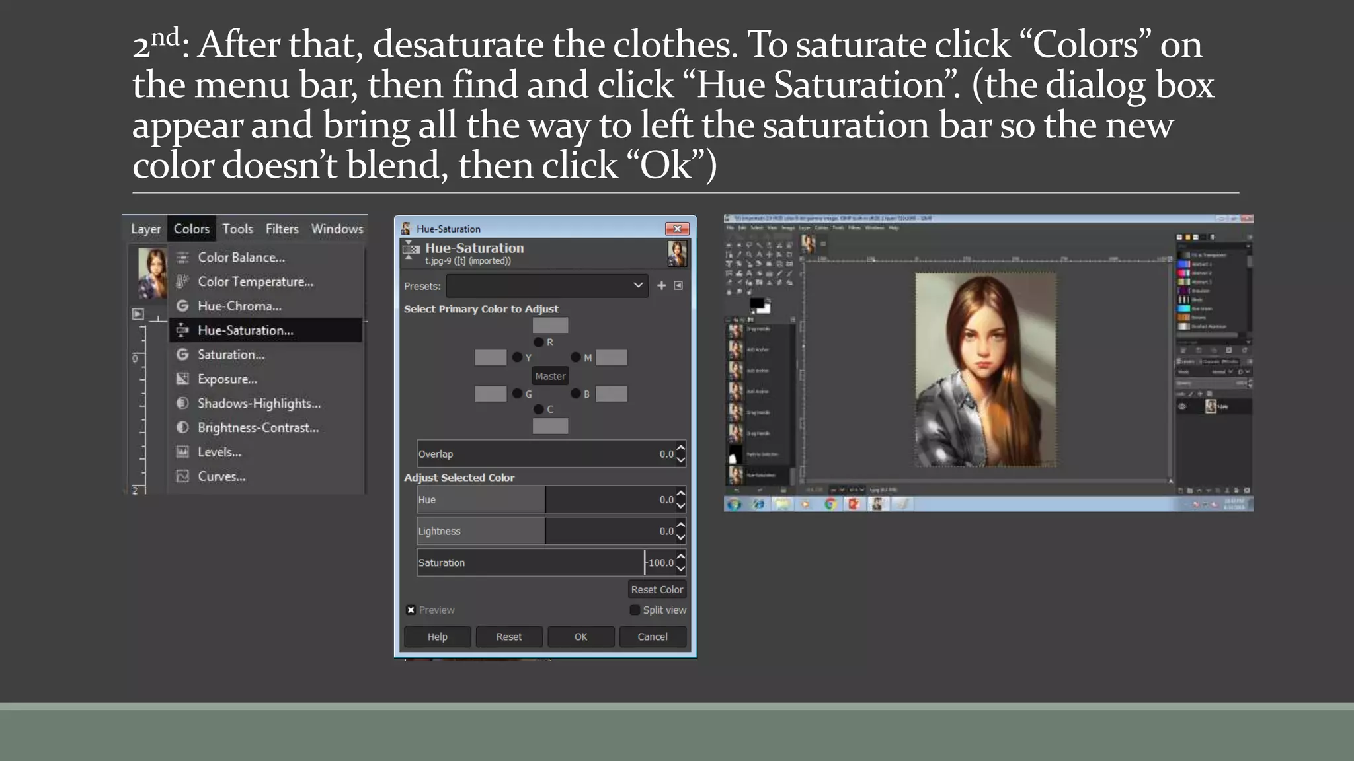Select the G primary color radio button

pos(517,394)
